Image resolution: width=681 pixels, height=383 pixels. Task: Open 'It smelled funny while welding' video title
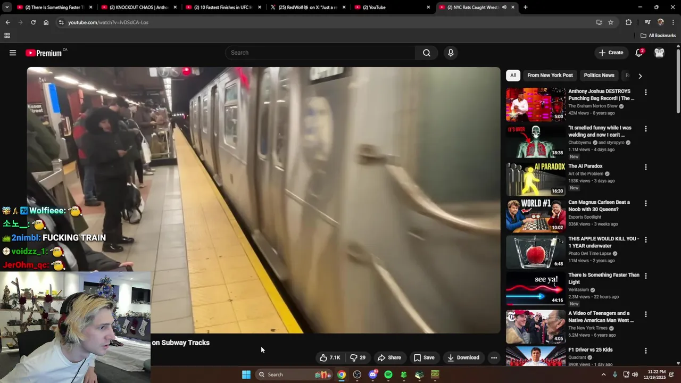(x=600, y=131)
